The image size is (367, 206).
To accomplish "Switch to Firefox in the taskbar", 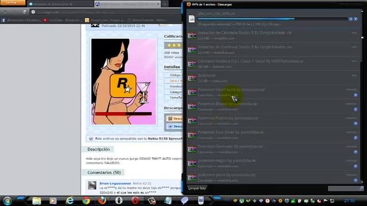I will [102, 201].
